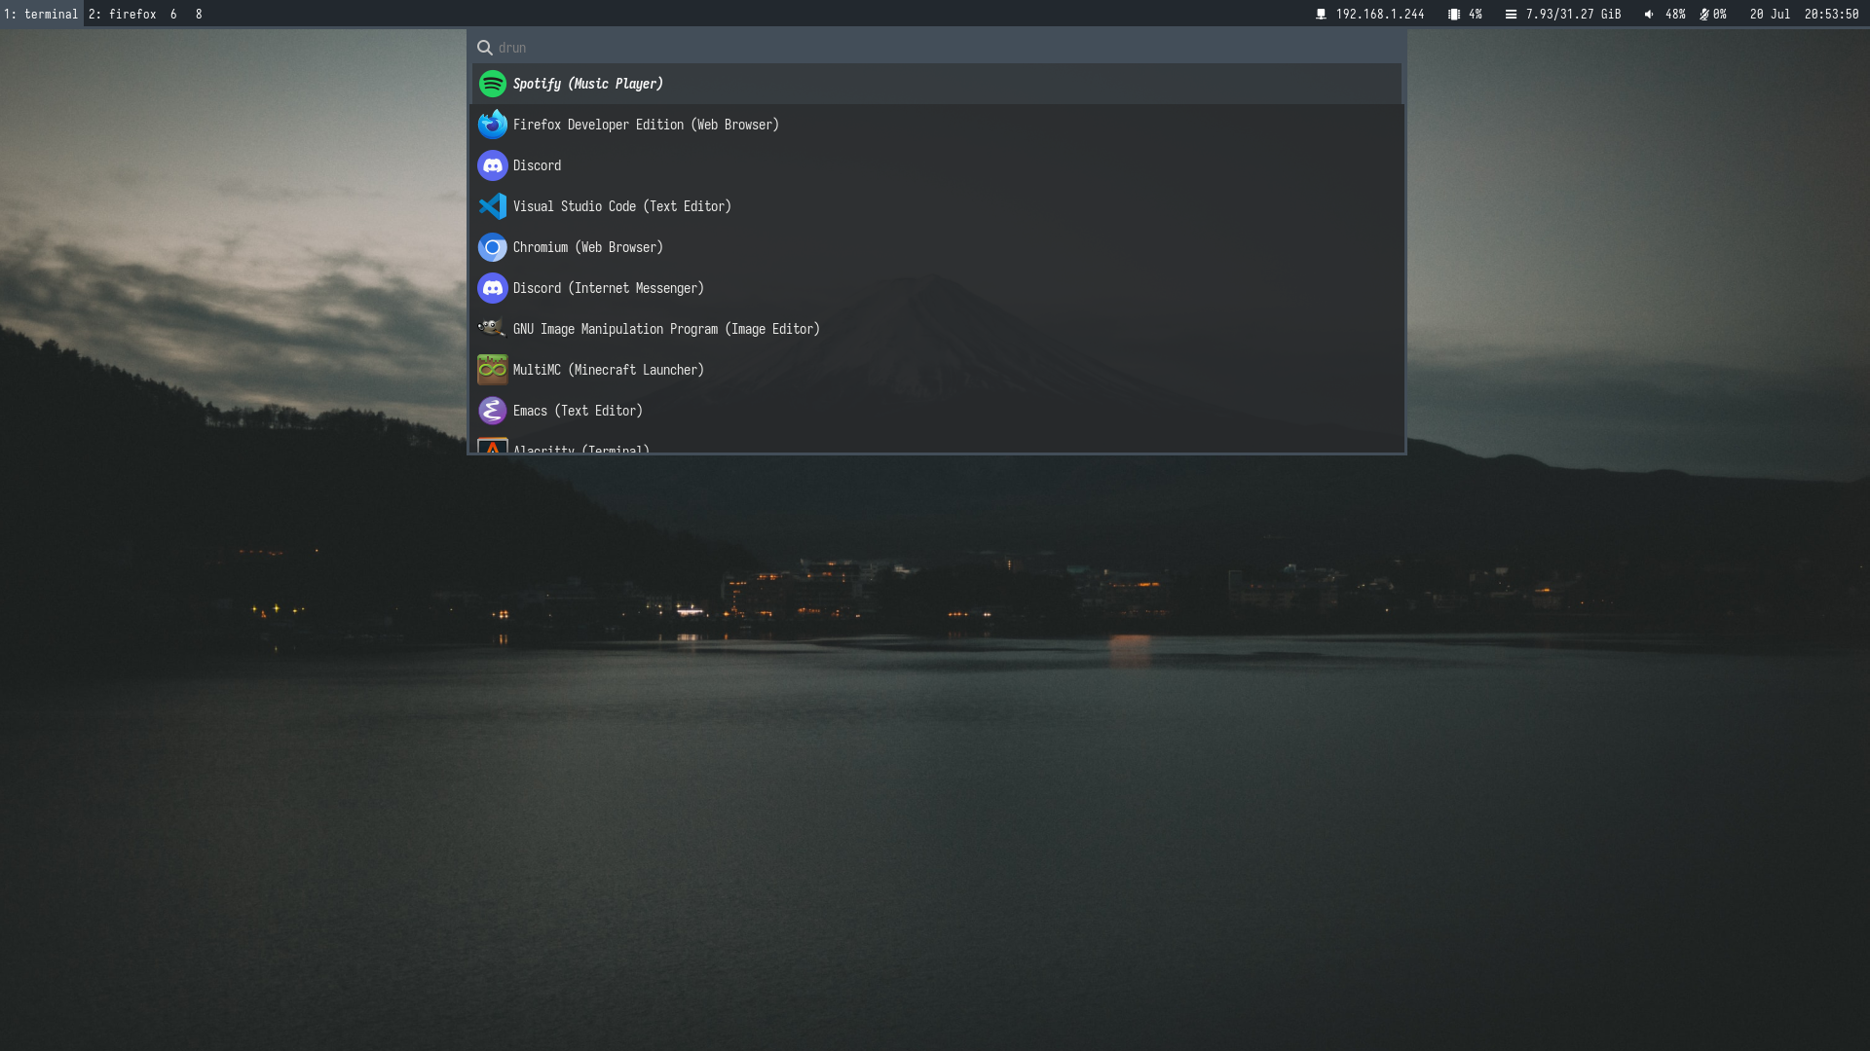This screenshot has height=1051, width=1870.
Task: Switch to workspace 8
Action: pos(199,14)
